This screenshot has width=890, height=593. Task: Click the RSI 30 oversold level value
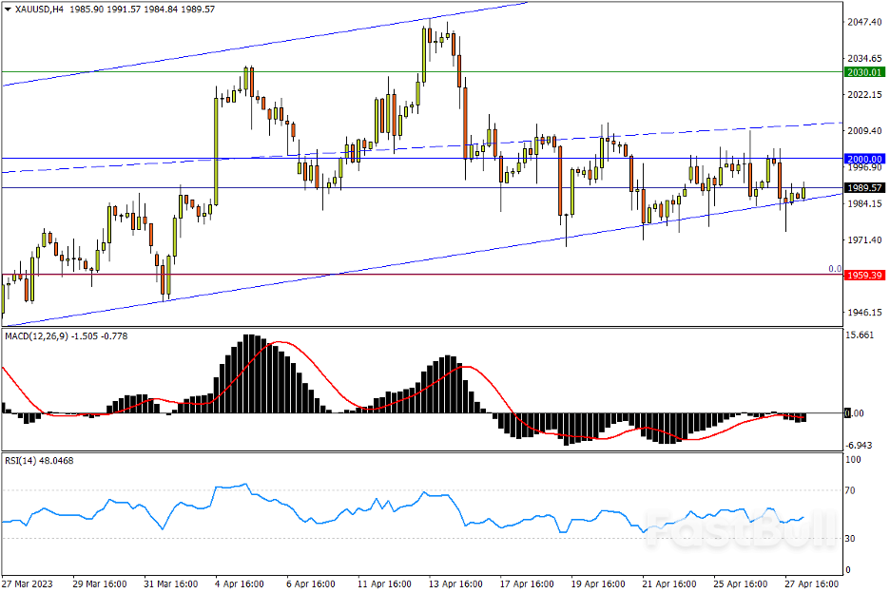(x=853, y=539)
